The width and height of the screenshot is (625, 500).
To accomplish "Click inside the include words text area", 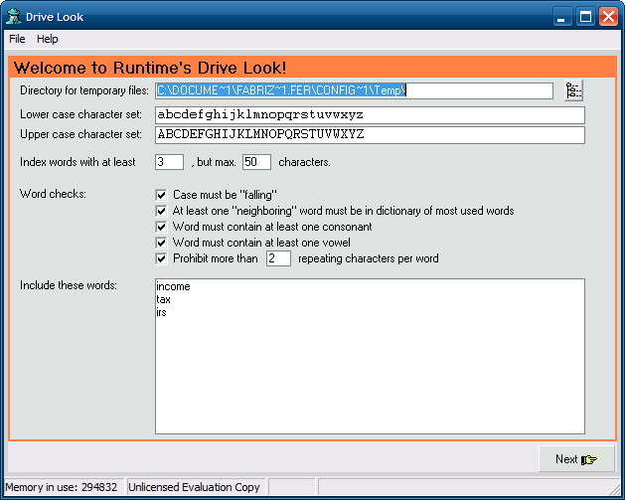I will 370,378.
